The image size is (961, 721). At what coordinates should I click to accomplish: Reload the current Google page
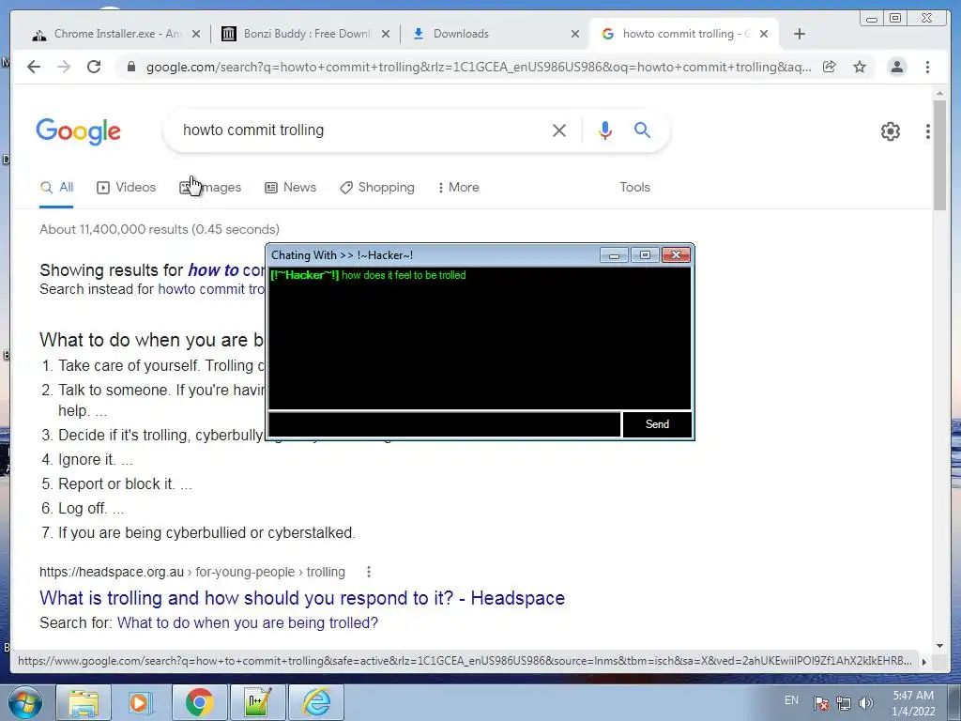tap(94, 67)
